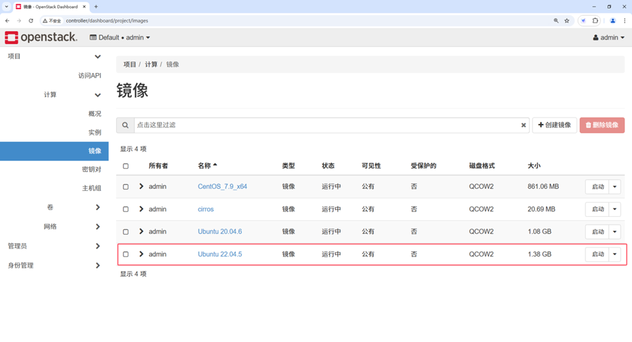The width and height of the screenshot is (632, 342).
Task: Click the 删除镜像 button
Action: coord(602,125)
